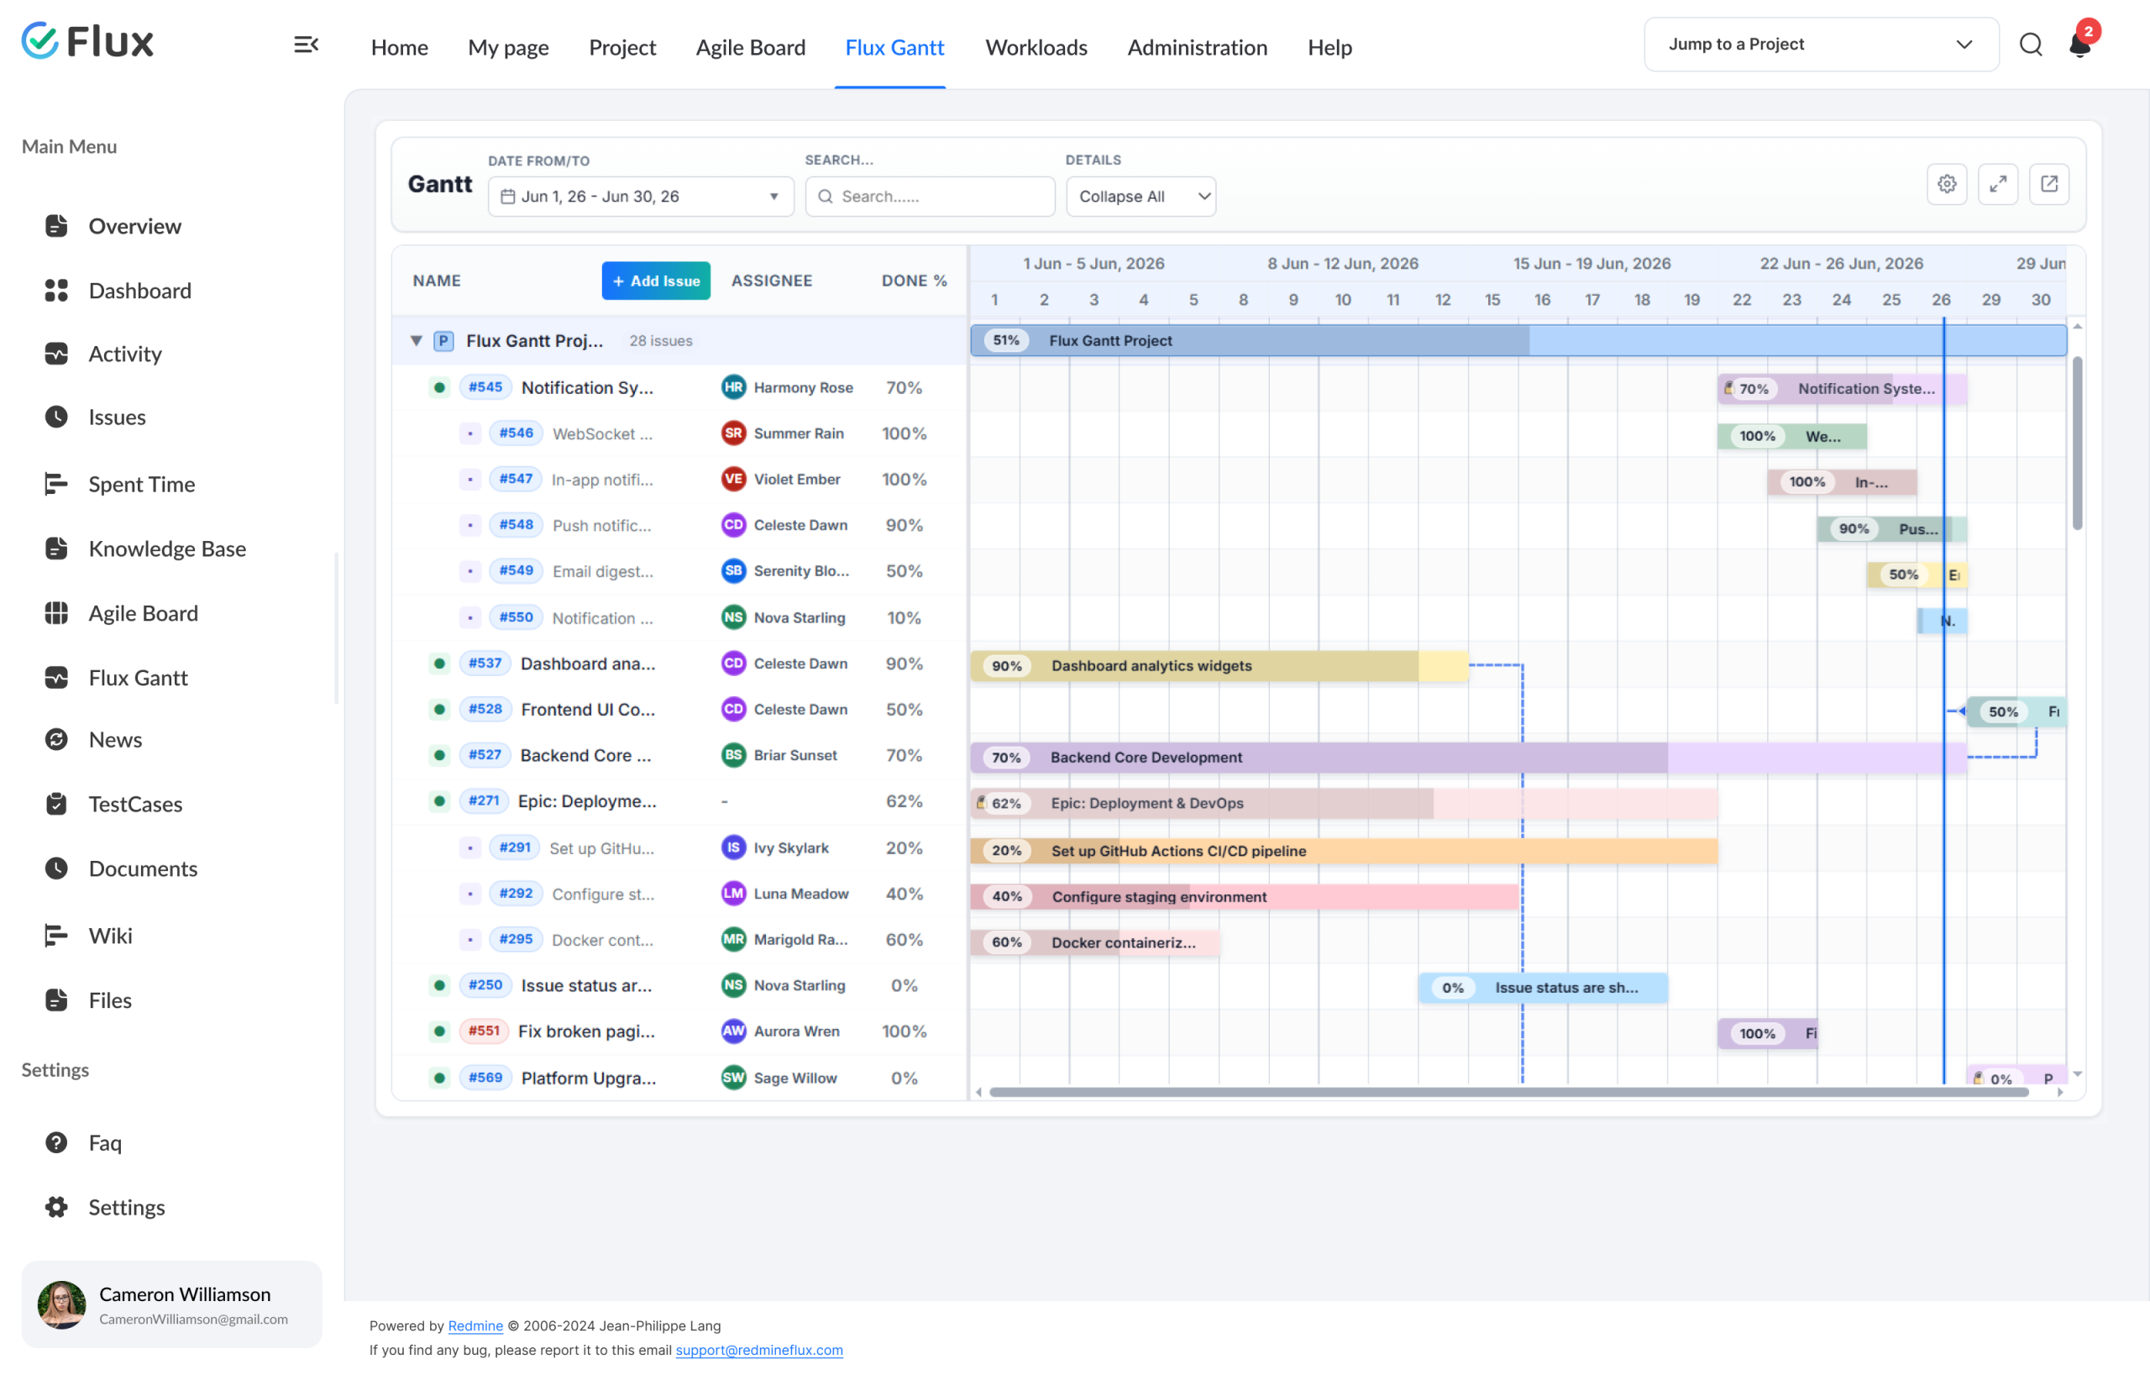Open the Collapse All details dropdown
2150x1375 pixels.
[1141, 196]
